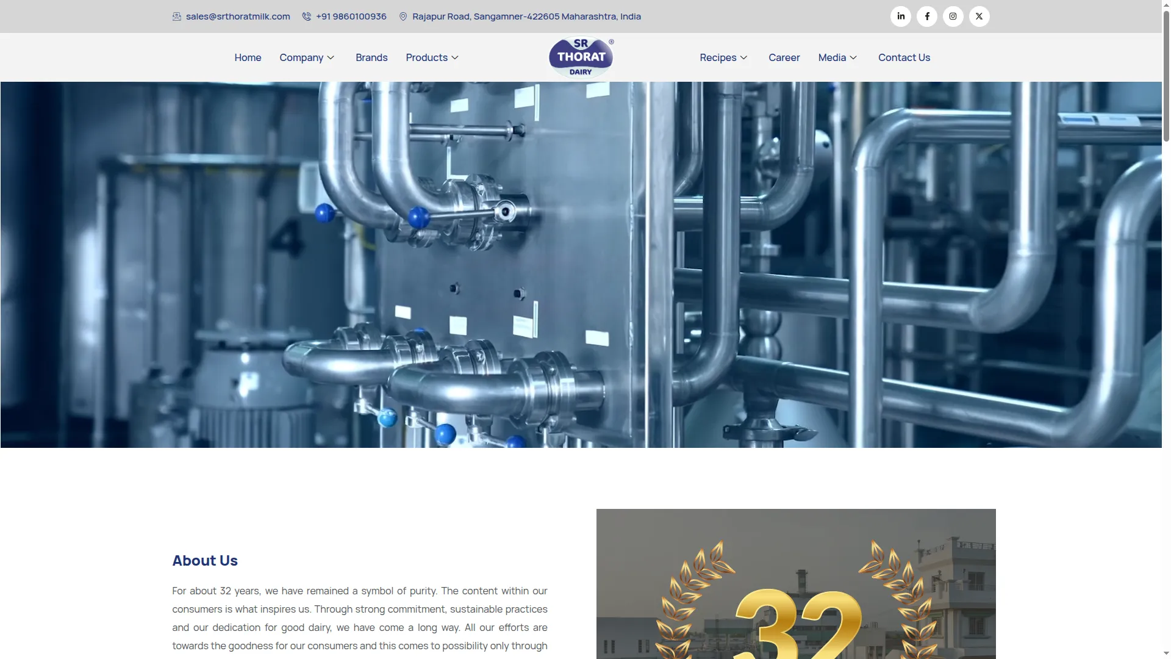Open the X (Twitter) social icon
The height and width of the screenshot is (659, 1171).
pyautogui.click(x=979, y=16)
